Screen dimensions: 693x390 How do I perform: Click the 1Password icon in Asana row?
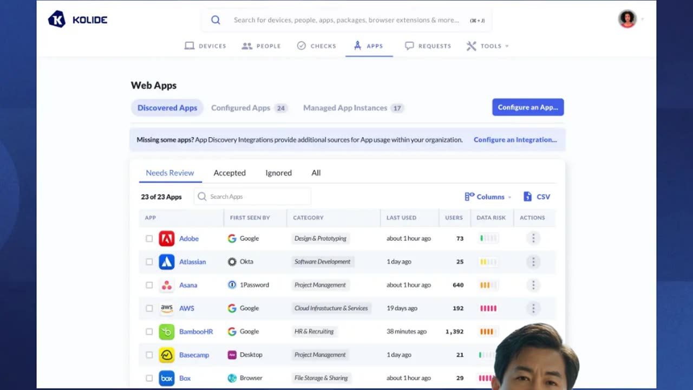232,285
